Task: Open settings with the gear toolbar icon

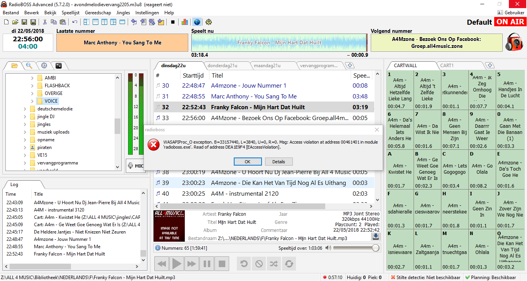Action: point(209,22)
